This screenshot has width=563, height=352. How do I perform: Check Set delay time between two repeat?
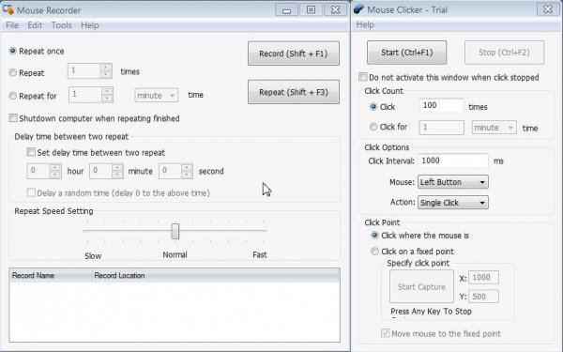[x=31, y=152]
